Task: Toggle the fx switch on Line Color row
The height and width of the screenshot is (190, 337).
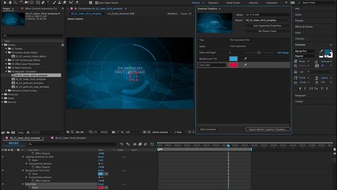Action: (3, 184)
